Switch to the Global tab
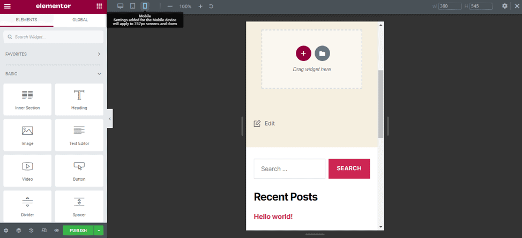 click(80, 20)
